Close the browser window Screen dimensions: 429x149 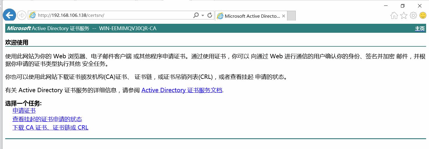[420, 6]
